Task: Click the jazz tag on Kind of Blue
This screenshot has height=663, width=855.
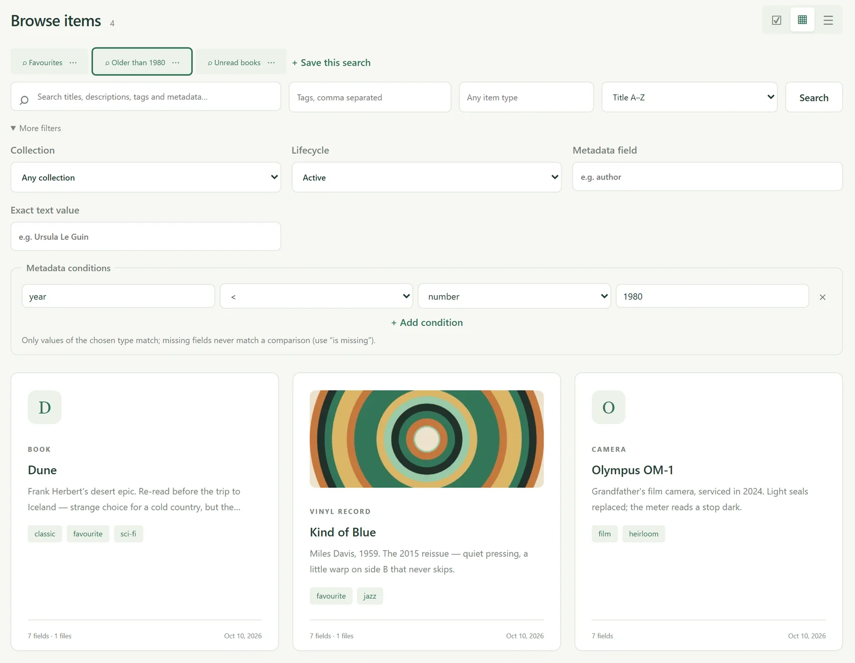Action: click(x=370, y=596)
